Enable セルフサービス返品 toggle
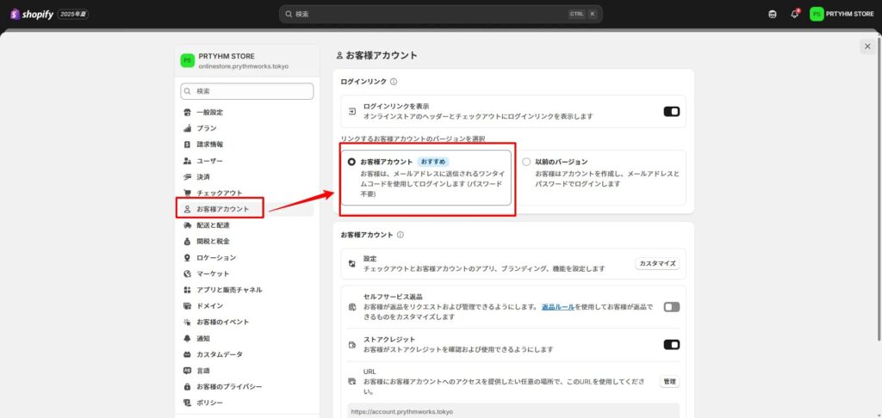The image size is (882, 418). pyautogui.click(x=671, y=307)
